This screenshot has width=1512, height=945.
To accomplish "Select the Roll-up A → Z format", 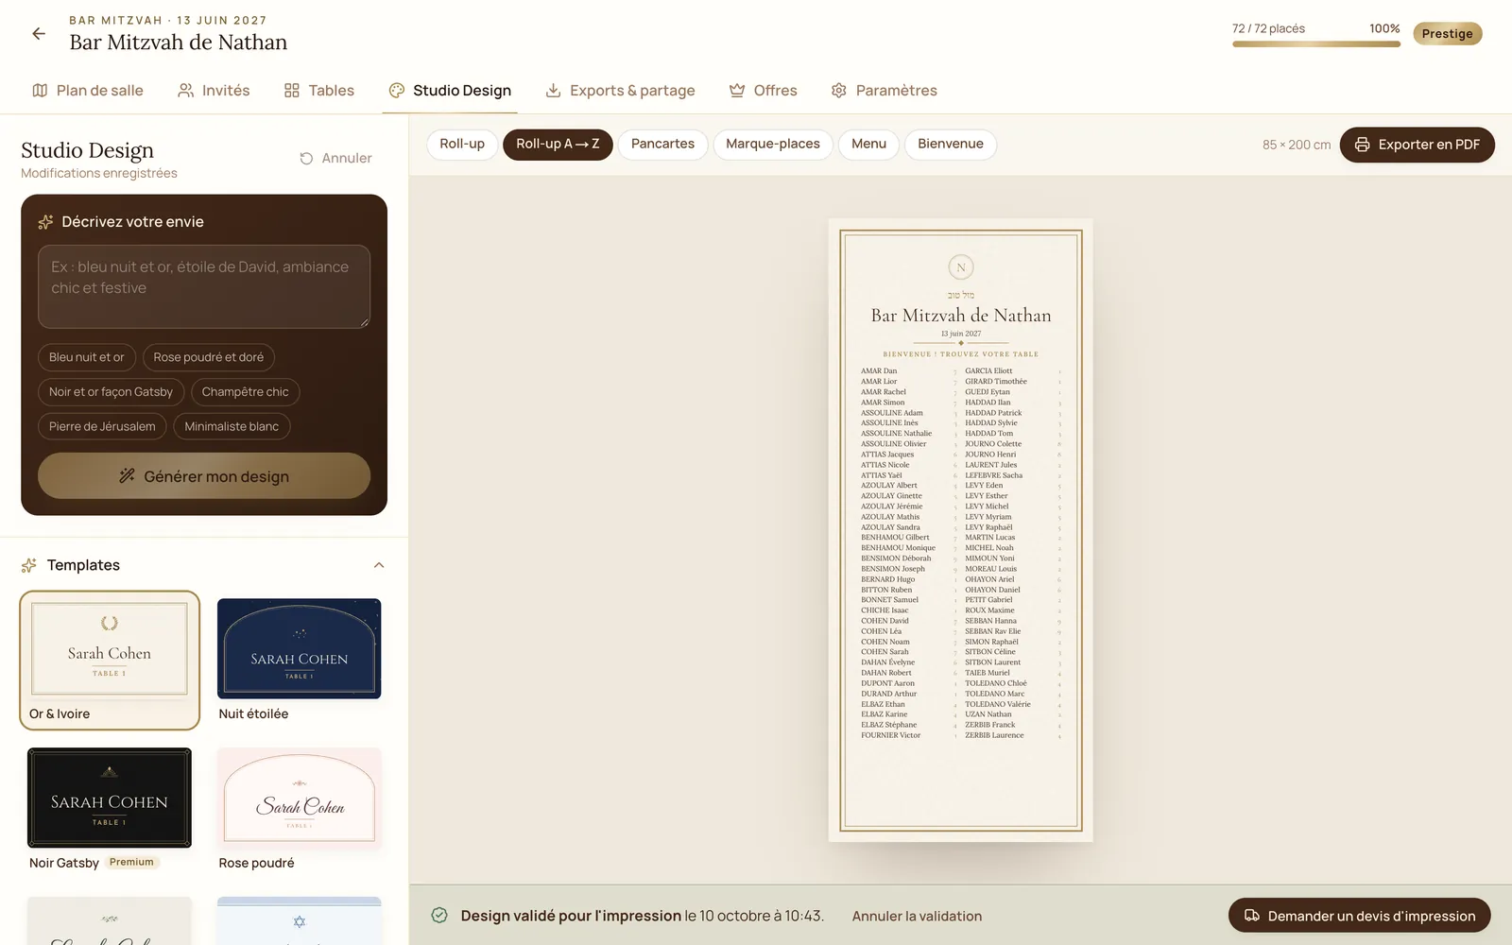I will [558, 145].
